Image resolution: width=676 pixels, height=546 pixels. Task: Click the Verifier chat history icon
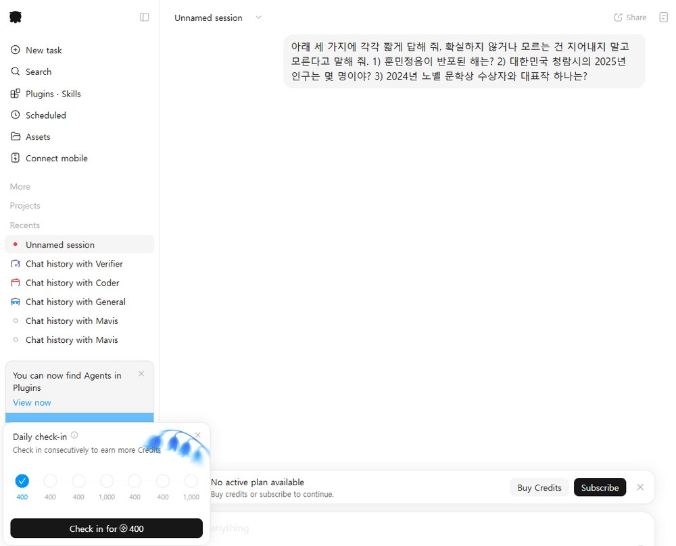[x=15, y=264]
